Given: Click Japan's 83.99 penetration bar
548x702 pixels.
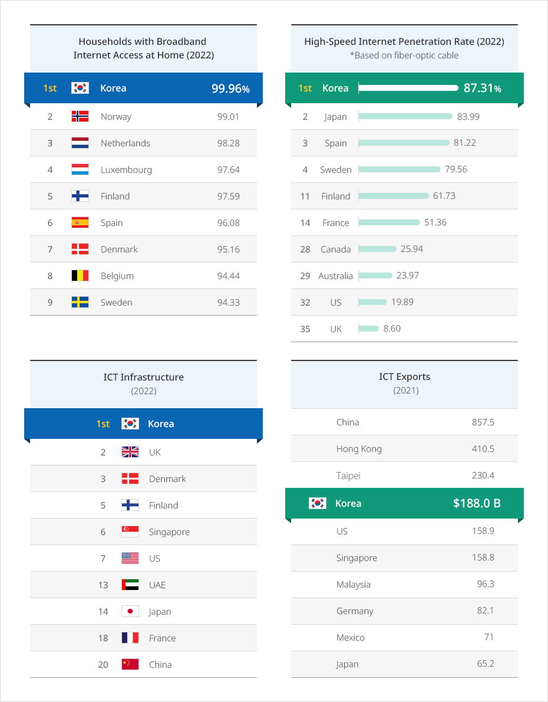Looking at the screenshot, I should click(x=405, y=116).
